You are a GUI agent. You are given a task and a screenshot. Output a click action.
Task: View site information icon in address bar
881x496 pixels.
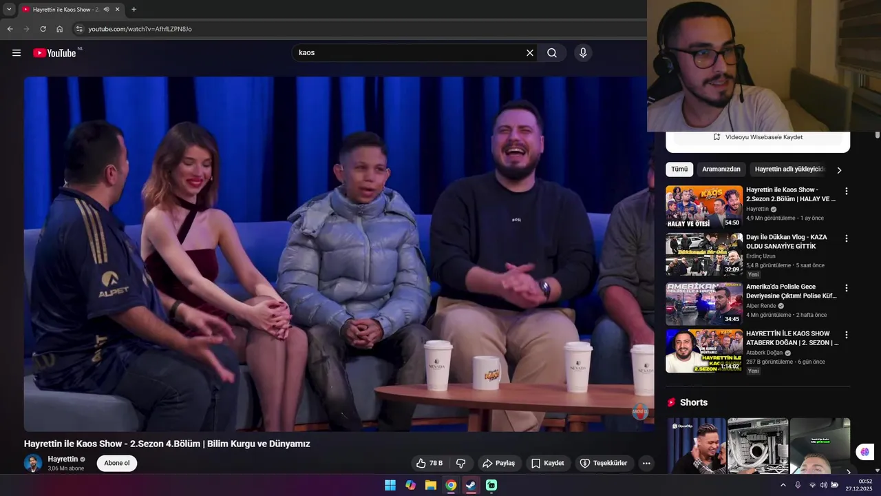[x=79, y=29]
